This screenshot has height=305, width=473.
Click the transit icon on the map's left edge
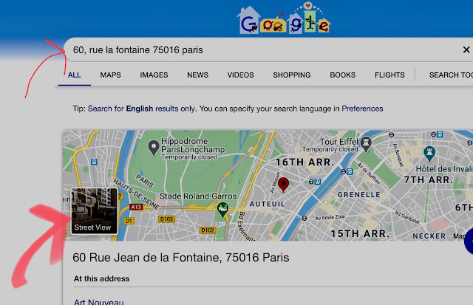tap(94, 162)
